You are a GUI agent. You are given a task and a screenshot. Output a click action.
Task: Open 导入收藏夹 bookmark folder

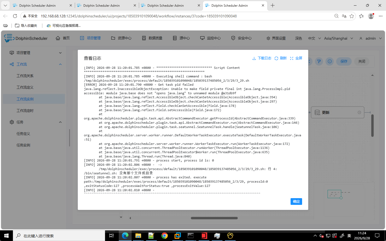tap(26, 26)
